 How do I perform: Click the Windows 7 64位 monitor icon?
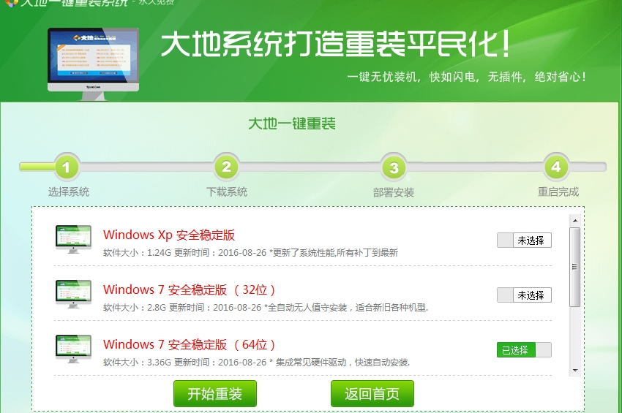click(x=73, y=349)
